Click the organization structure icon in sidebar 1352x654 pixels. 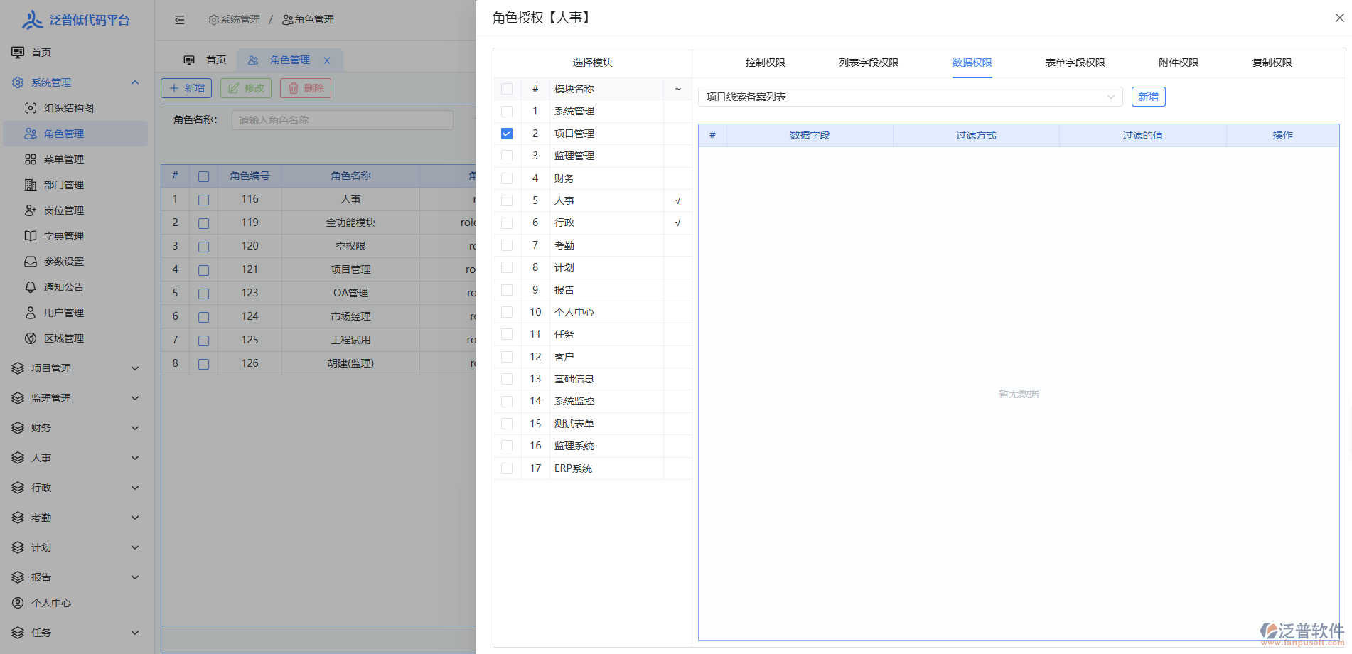click(31, 108)
